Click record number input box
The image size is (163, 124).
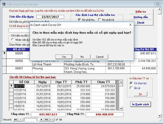(x=31, y=120)
